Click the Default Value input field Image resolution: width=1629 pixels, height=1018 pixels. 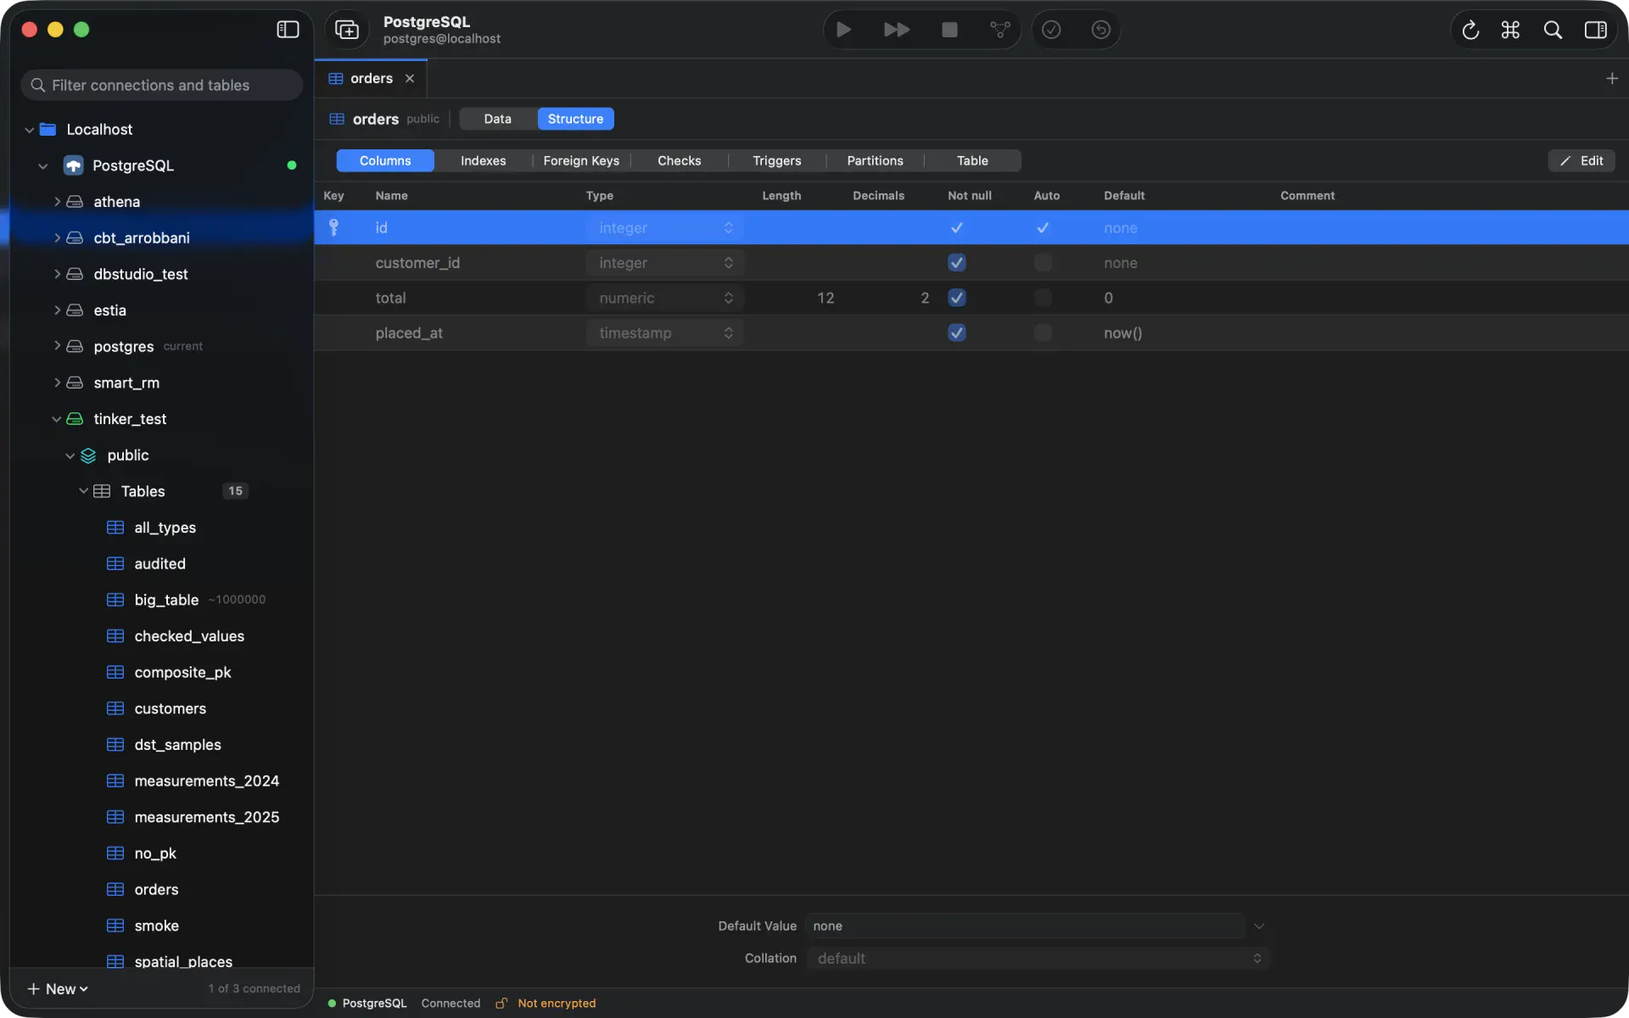tap(1025, 926)
